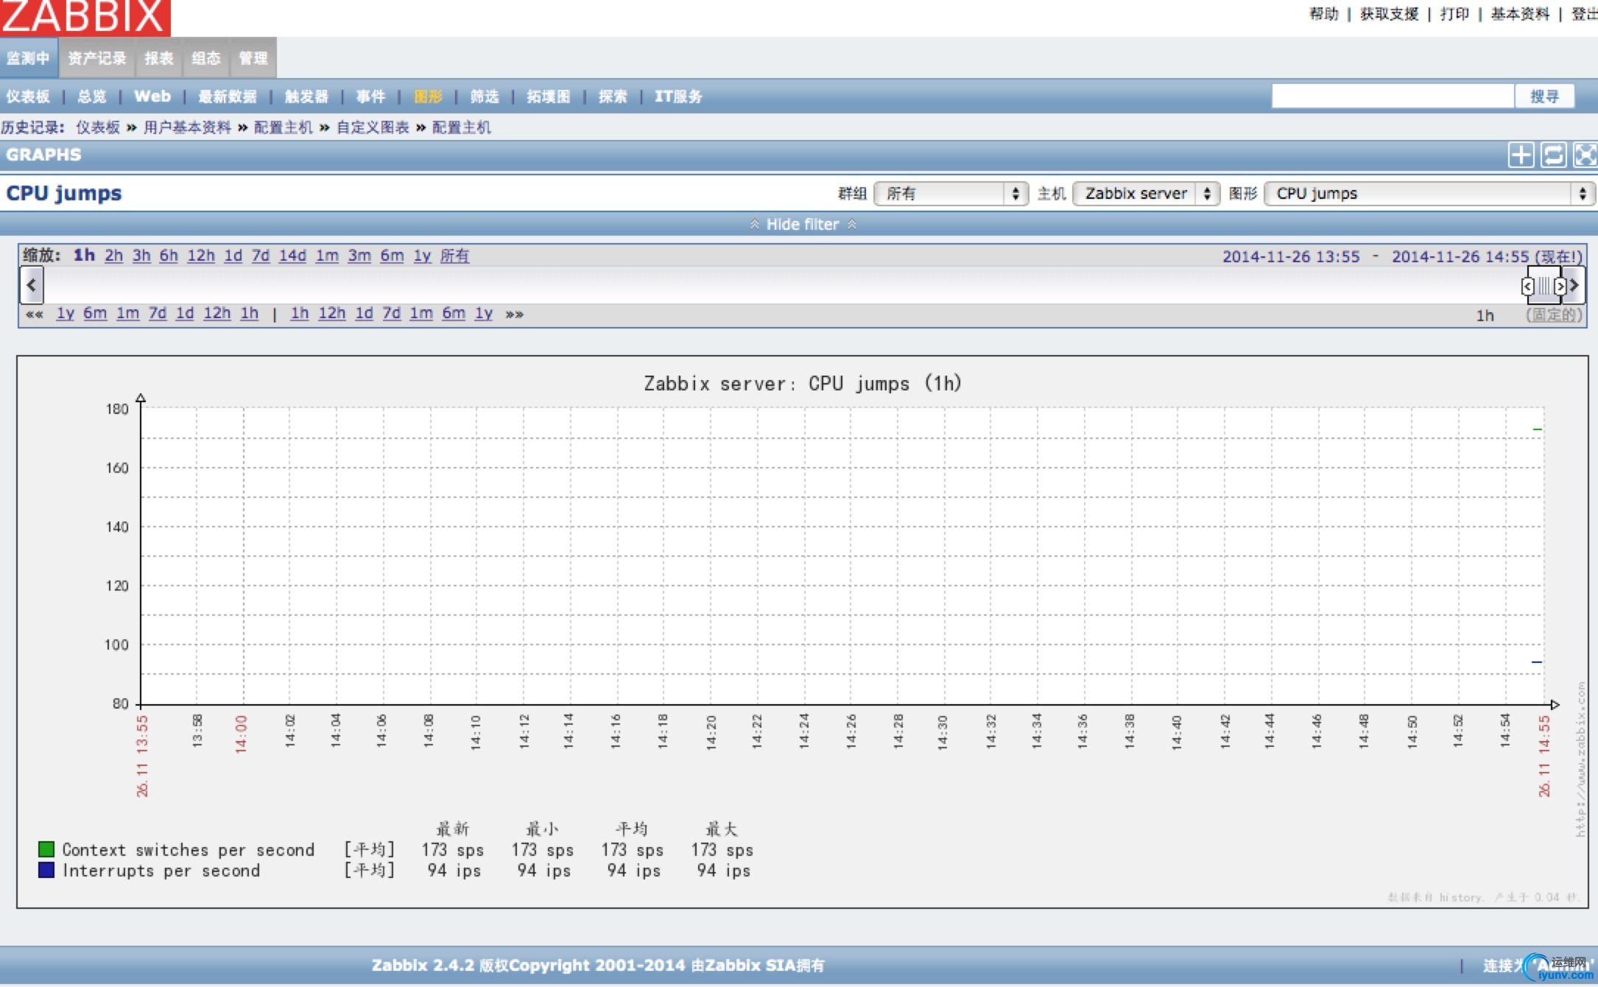Screen dimensions: 1598x987
Task: Go to 筛选 submenu
Action: (x=485, y=96)
